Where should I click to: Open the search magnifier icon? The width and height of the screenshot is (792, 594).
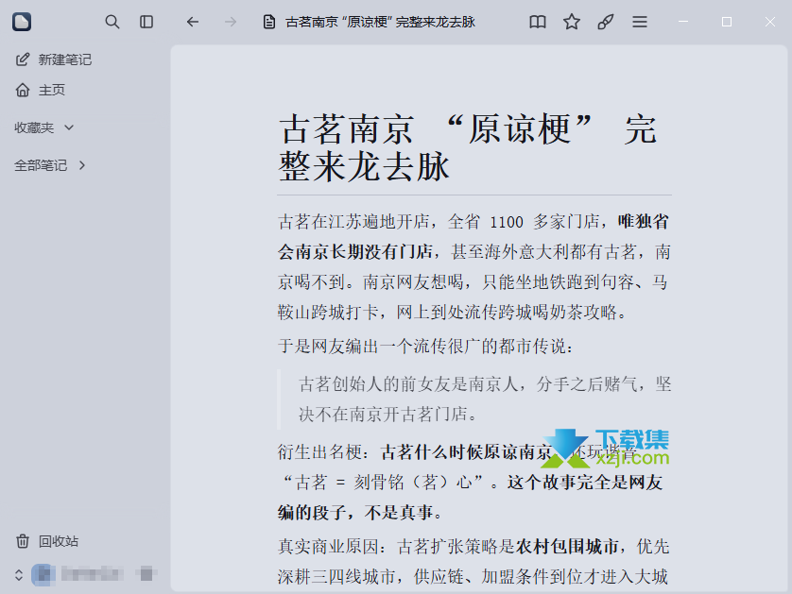(112, 22)
